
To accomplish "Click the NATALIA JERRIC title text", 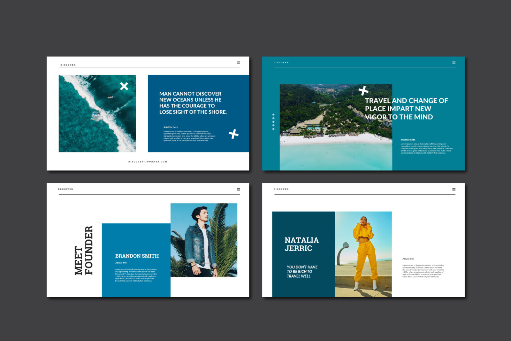I will [x=301, y=244].
